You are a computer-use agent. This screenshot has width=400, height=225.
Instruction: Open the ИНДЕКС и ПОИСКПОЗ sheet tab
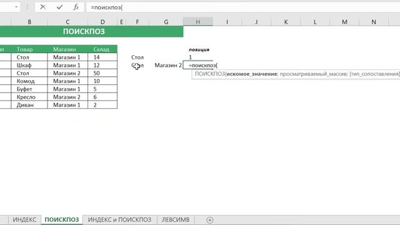(119, 219)
